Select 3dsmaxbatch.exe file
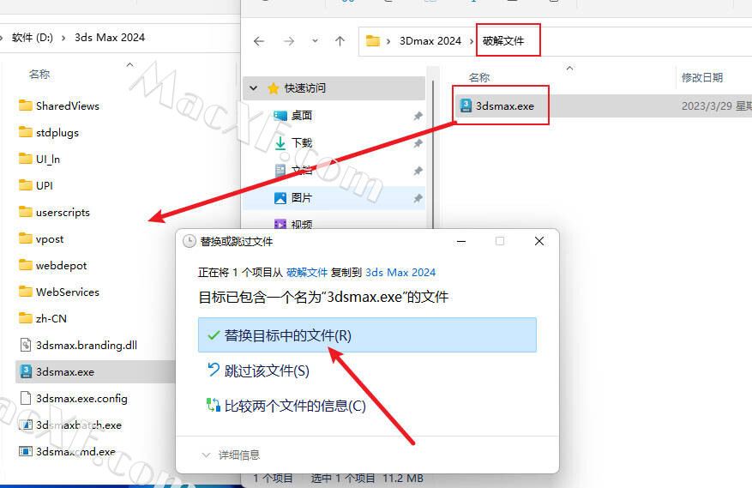752x488 pixels. (x=70, y=425)
